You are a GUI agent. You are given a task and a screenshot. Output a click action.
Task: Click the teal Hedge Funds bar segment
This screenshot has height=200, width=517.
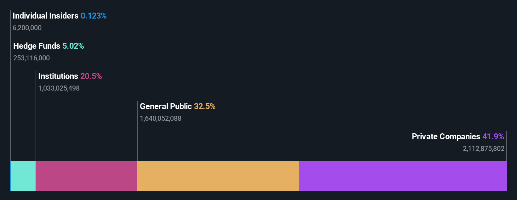click(x=23, y=176)
